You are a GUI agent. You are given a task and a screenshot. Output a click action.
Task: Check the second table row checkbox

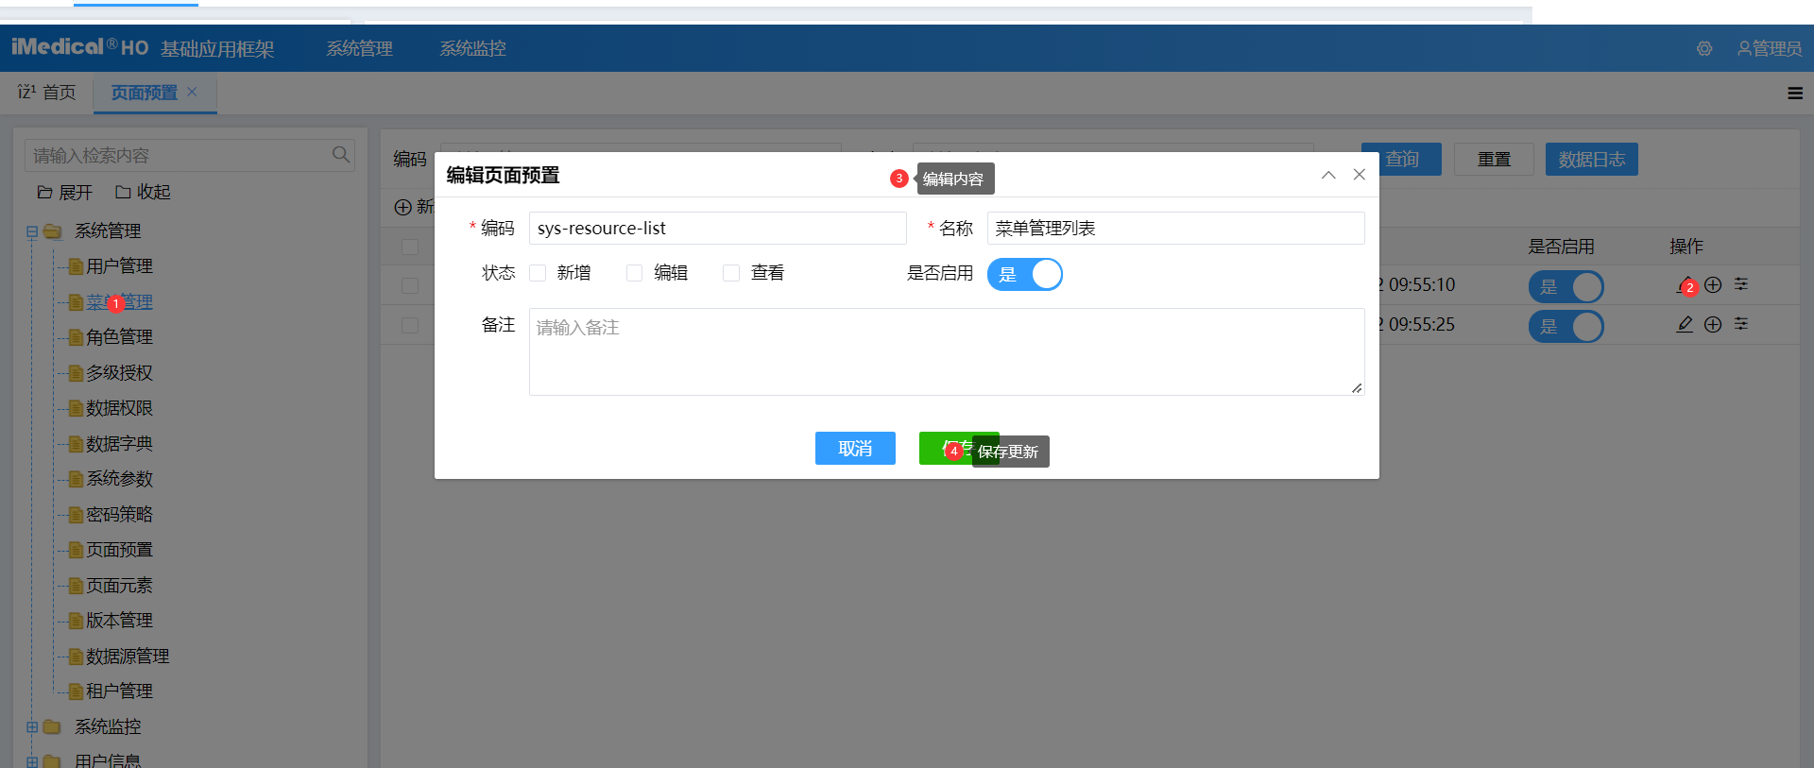pos(410,325)
